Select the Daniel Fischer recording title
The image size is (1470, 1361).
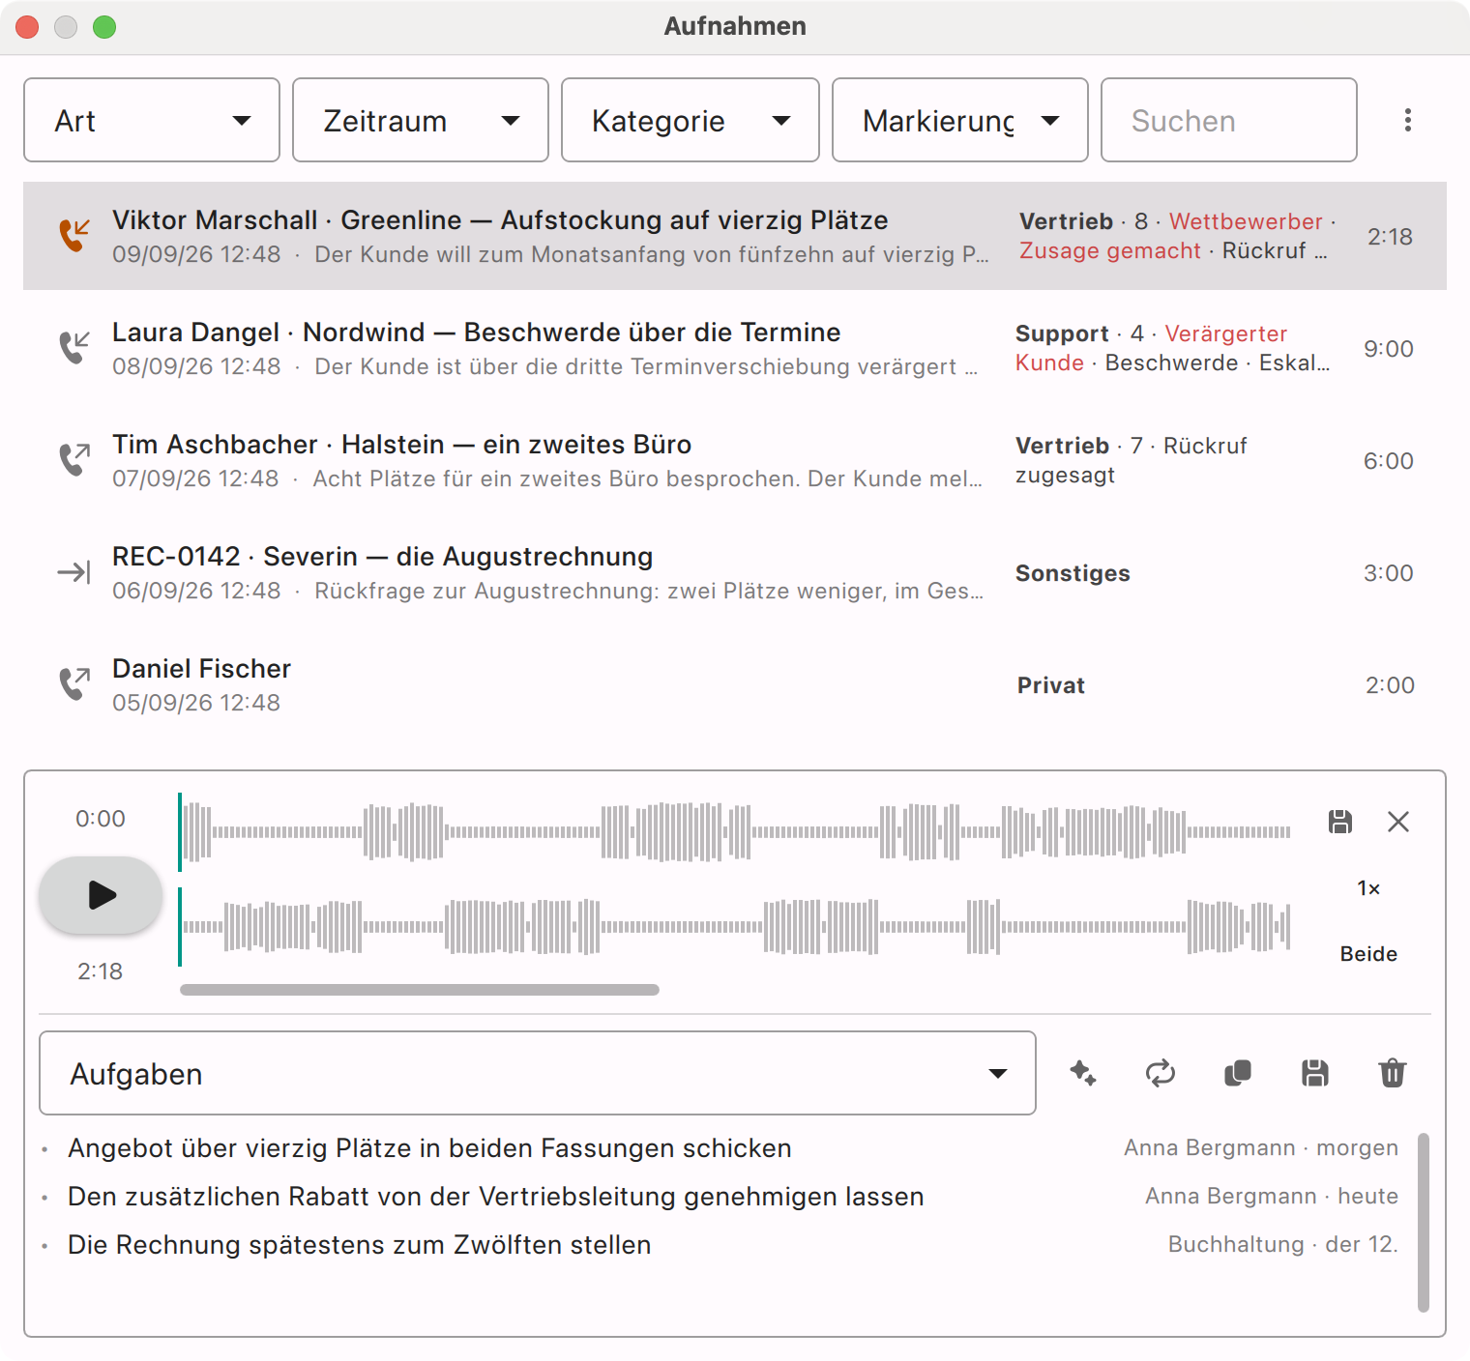[201, 669]
